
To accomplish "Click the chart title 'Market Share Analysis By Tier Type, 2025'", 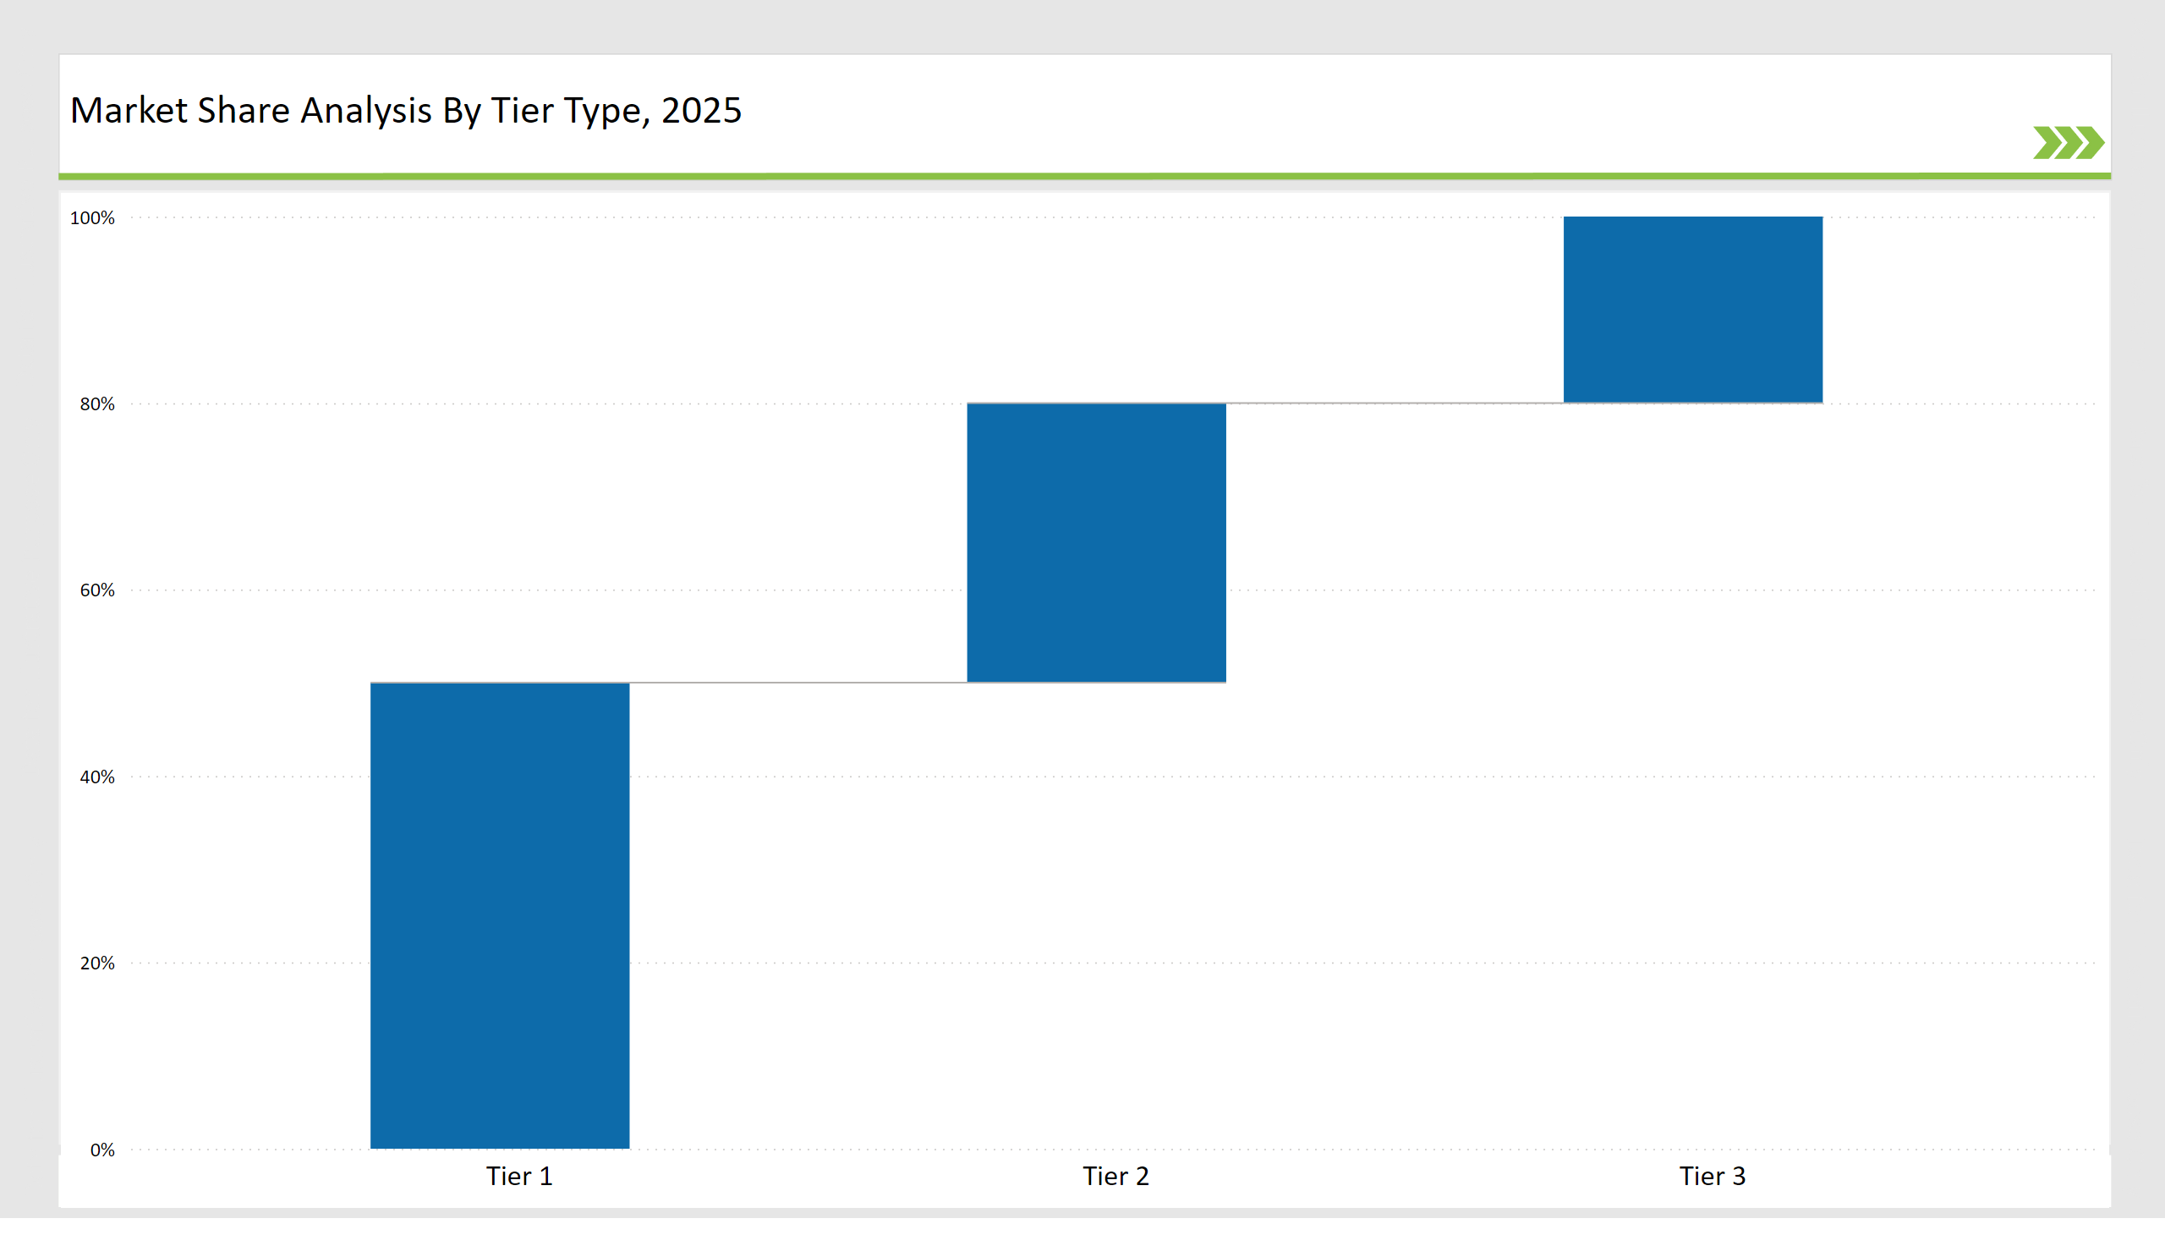I will 405,110.
